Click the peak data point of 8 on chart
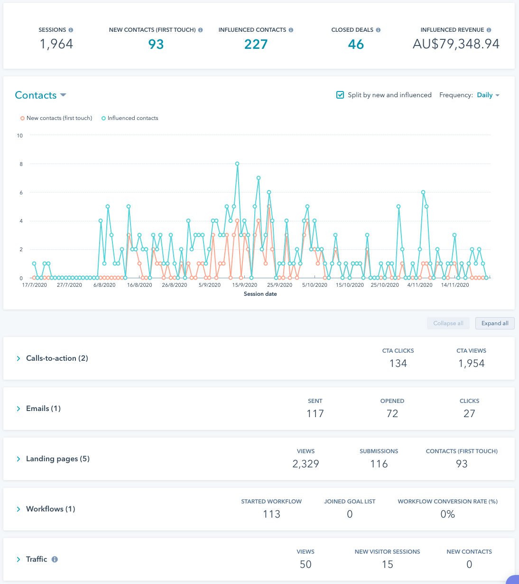The height and width of the screenshot is (584, 519). 237,164
